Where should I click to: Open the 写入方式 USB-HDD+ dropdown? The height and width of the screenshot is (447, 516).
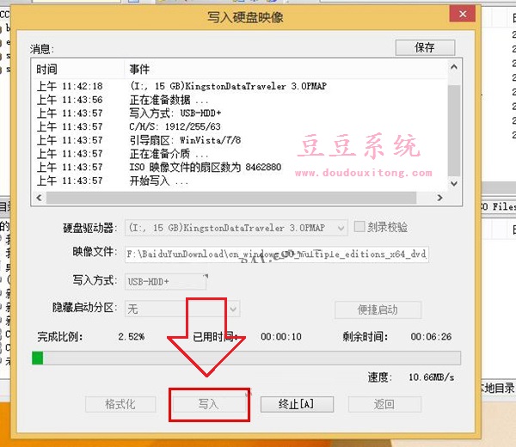165,282
